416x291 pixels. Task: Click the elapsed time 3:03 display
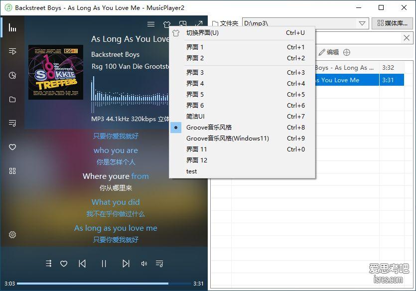coord(9,284)
